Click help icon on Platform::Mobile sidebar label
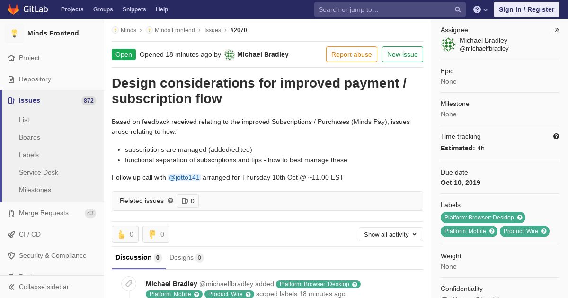This screenshot has height=298, width=568. click(492, 231)
